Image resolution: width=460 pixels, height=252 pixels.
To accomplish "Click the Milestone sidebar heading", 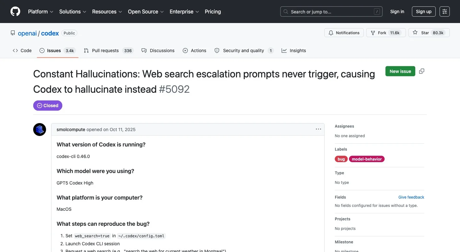I will (344, 242).
